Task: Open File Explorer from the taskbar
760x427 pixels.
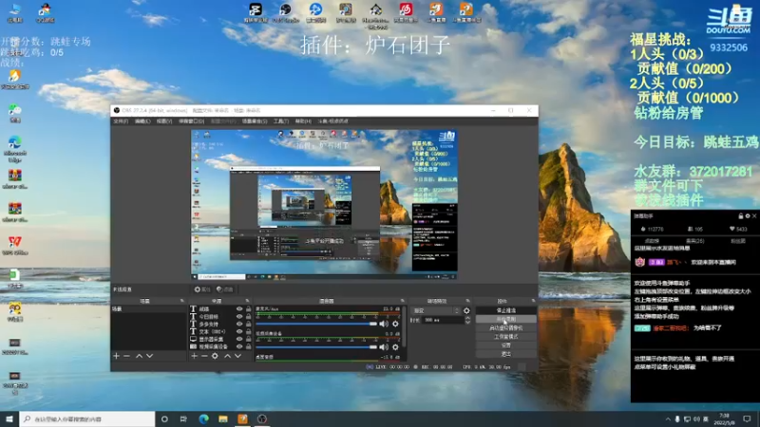Action: click(223, 418)
